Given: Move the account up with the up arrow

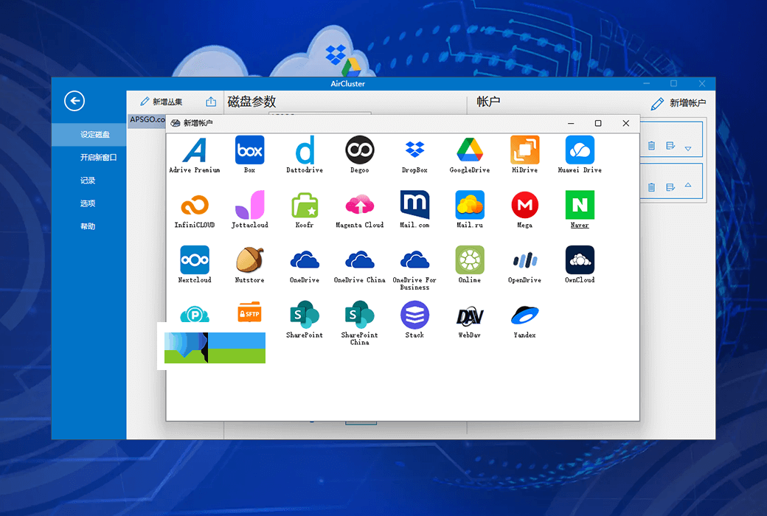Looking at the screenshot, I should [x=688, y=185].
